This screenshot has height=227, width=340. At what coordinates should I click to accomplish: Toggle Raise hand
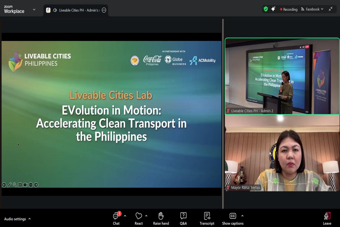161,219
